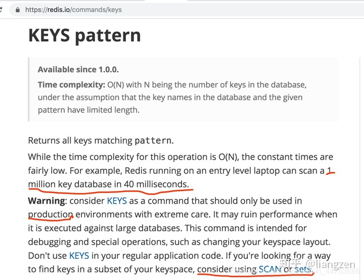This screenshot has height=280, width=364.
Task: Click the bold 'Warning' word
Action: click(x=46, y=201)
